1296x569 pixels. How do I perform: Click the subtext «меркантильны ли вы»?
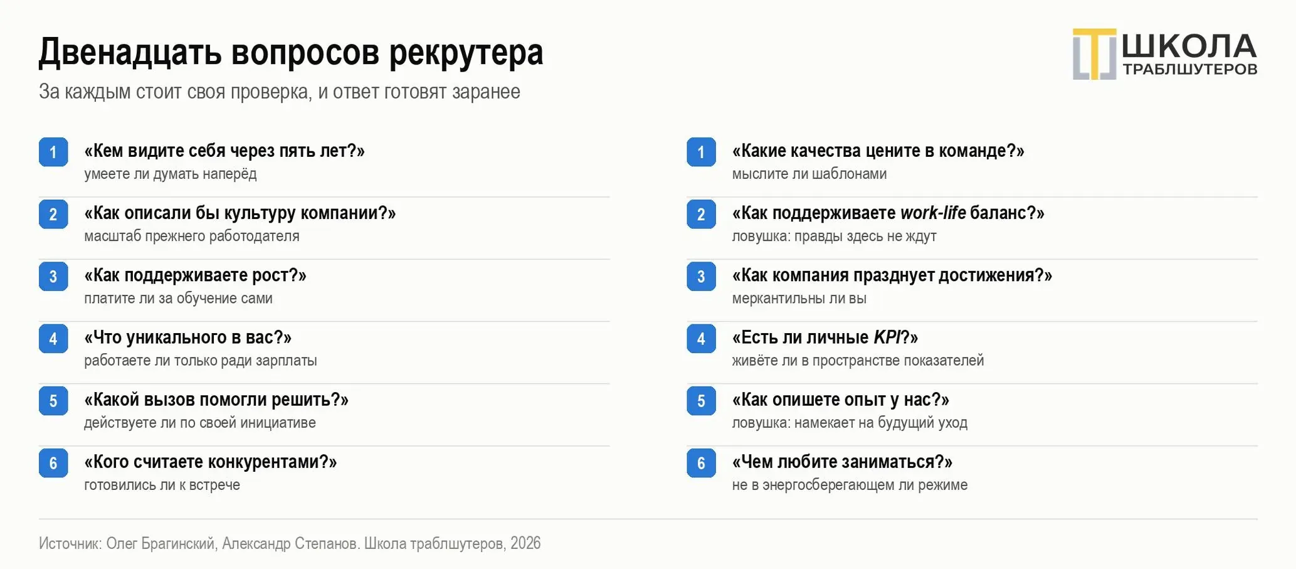pyautogui.click(x=799, y=298)
